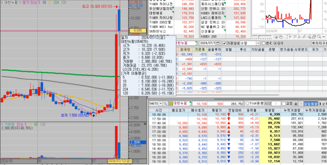Click the double-arrow icon left of 당일체결
The width and height of the screenshot is (327, 165).
pyautogui.click(x=300, y=104)
